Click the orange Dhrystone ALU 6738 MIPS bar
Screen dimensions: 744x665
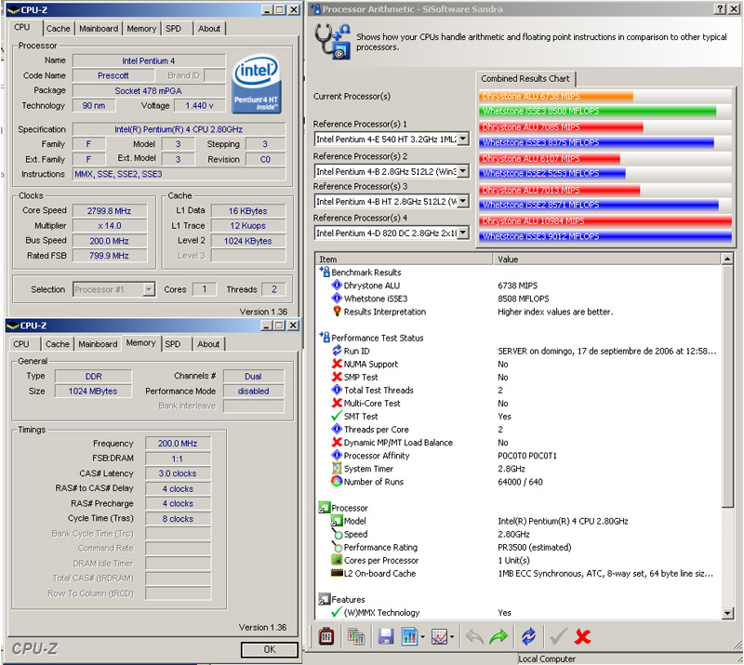(556, 96)
